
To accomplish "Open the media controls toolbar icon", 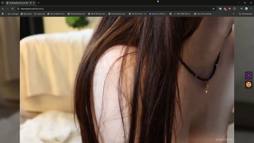I will (x=242, y=9).
